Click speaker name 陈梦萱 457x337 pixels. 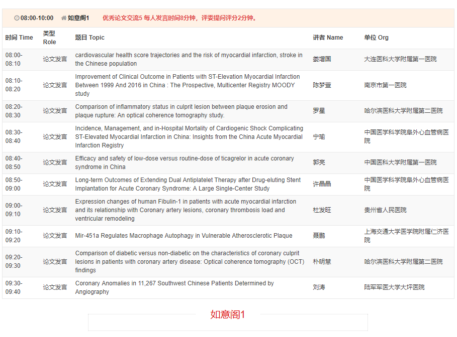[x=322, y=85]
